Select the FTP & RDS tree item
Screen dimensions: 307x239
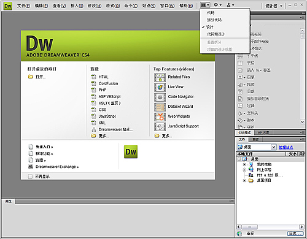270,175
